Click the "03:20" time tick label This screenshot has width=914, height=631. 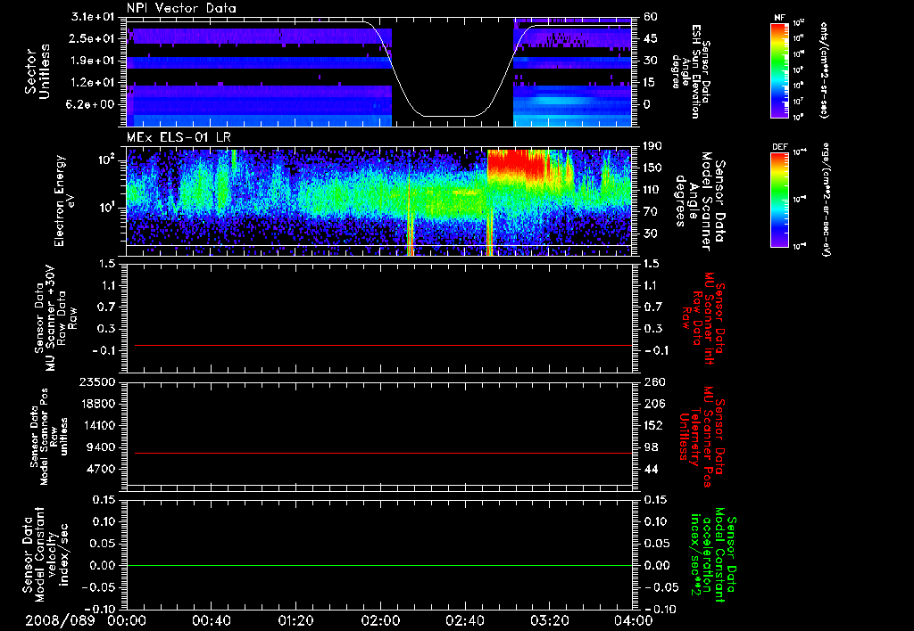pyautogui.click(x=549, y=620)
